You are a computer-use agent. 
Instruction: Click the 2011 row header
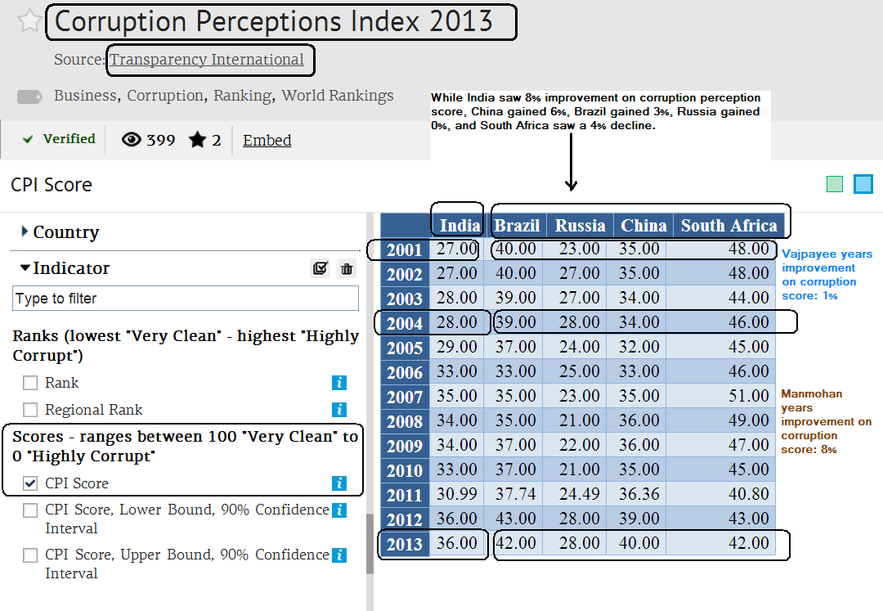[x=405, y=495]
